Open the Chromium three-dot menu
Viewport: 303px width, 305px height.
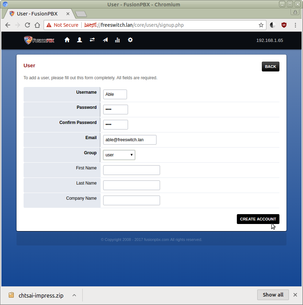click(x=295, y=25)
